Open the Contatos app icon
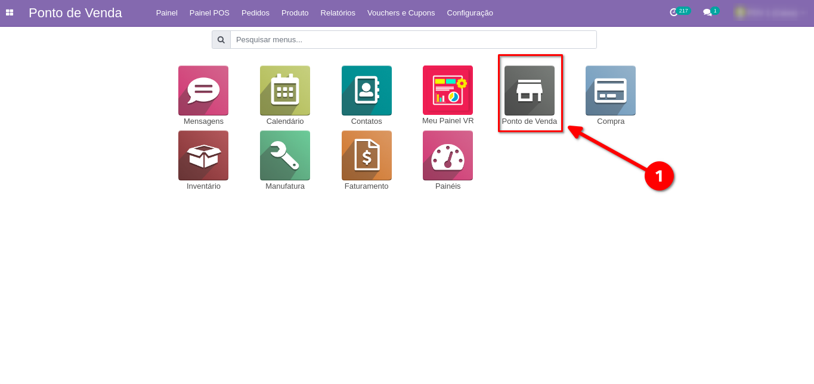This screenshot has height=384, width=814. (x=366, y=90)
